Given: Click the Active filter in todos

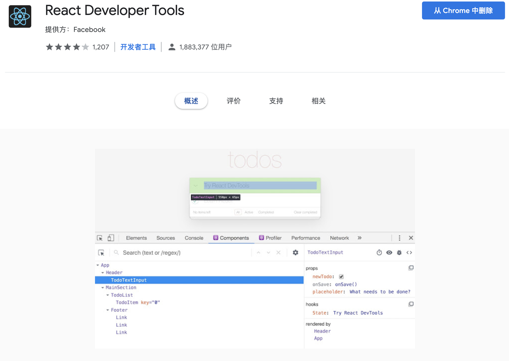Looking at the screenshot, I should click(249, 212).
